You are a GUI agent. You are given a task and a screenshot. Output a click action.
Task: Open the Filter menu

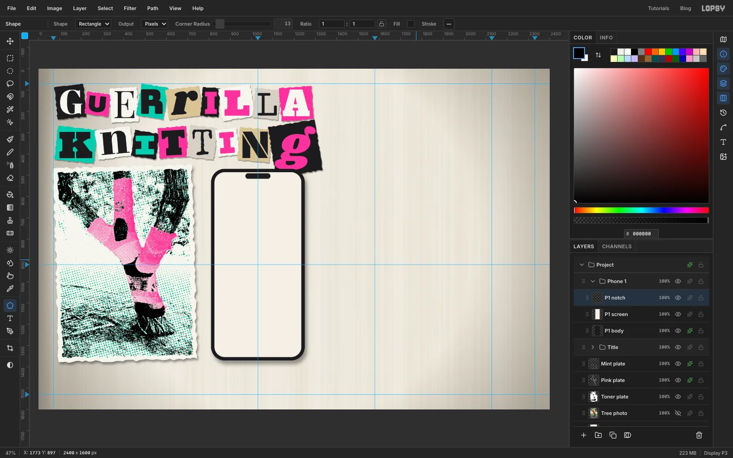pyautogui.click(x=130, y=8)
